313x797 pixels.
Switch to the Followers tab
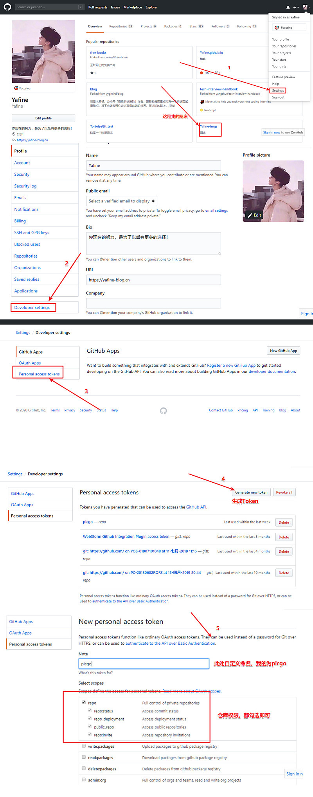(x=220, y=27)
